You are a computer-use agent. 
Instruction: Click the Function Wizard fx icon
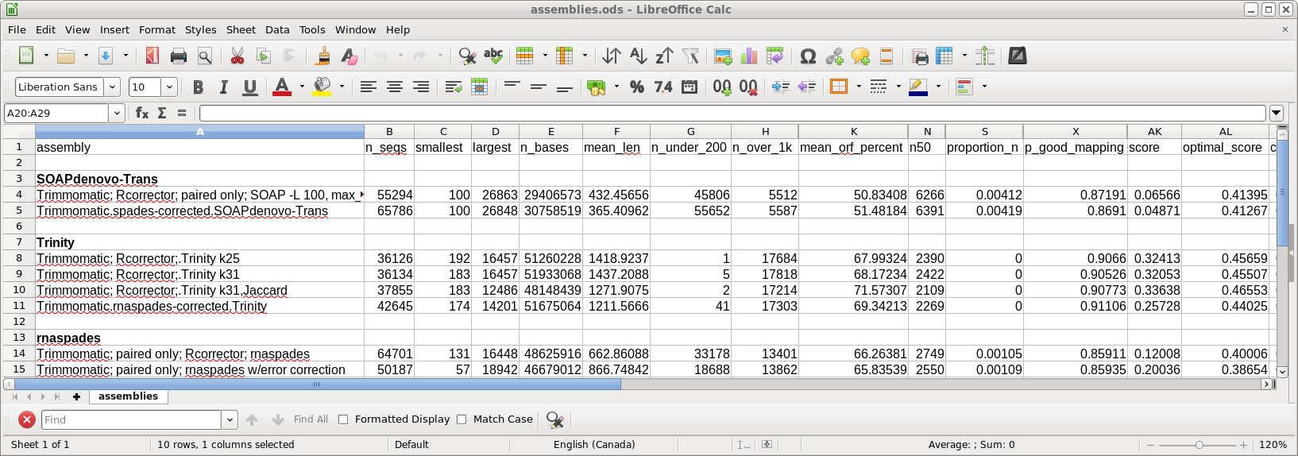point(142,113)
